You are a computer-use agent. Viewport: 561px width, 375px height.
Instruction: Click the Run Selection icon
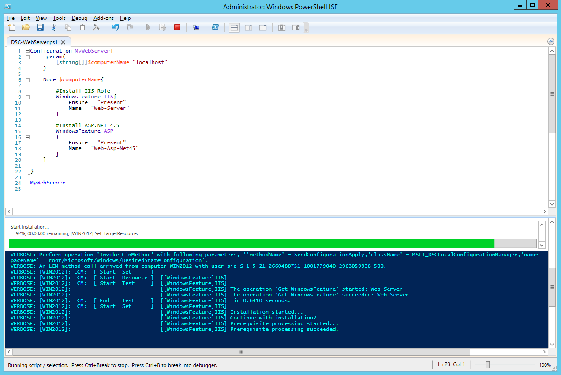tap(163, 27)
